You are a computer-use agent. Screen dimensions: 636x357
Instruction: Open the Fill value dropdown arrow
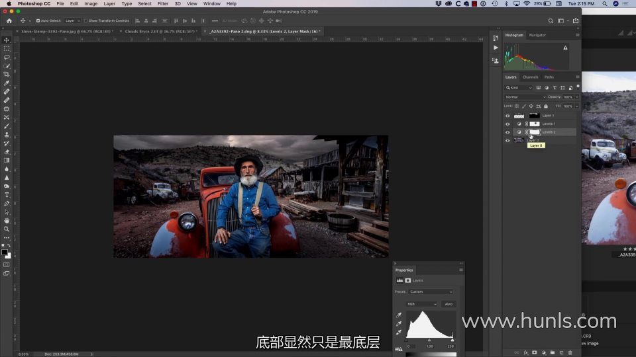tap(577, 106)
